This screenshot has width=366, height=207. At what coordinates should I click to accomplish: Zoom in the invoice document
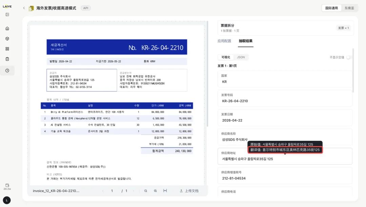(x=156, y=191)
